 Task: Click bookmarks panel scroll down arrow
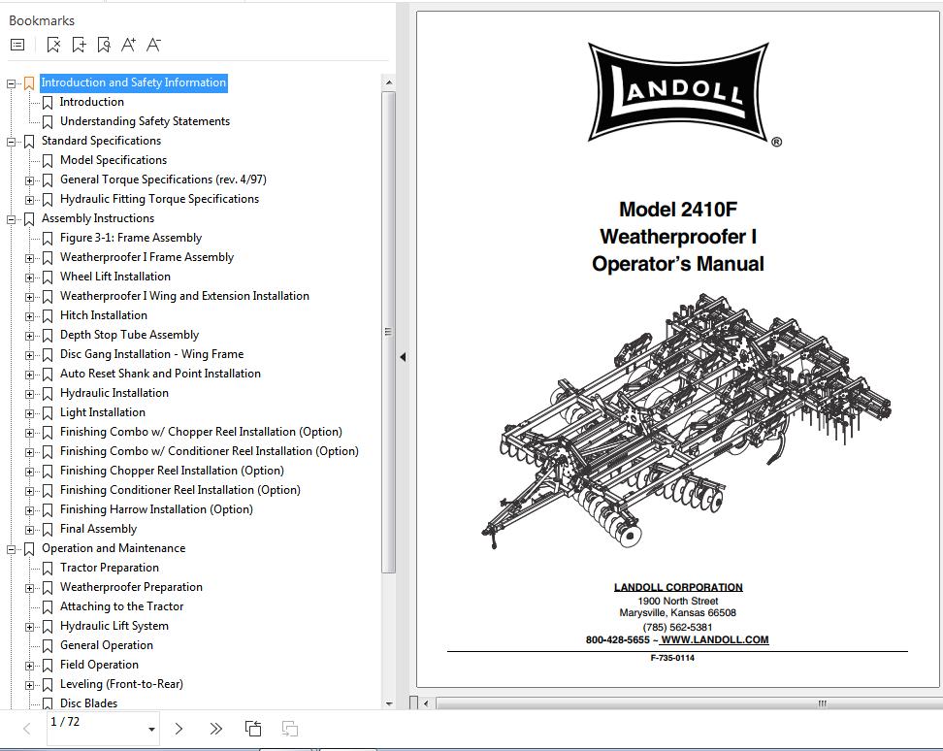point(388,702)
